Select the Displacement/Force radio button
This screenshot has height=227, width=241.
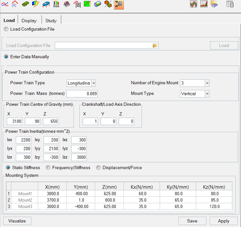(x=99, y=168)
